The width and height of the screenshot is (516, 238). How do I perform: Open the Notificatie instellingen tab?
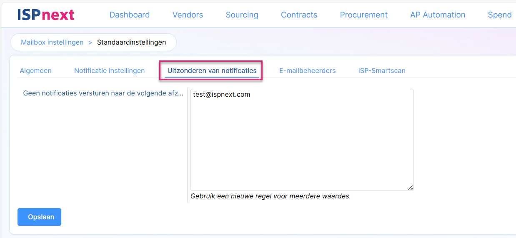pos(109,70)
